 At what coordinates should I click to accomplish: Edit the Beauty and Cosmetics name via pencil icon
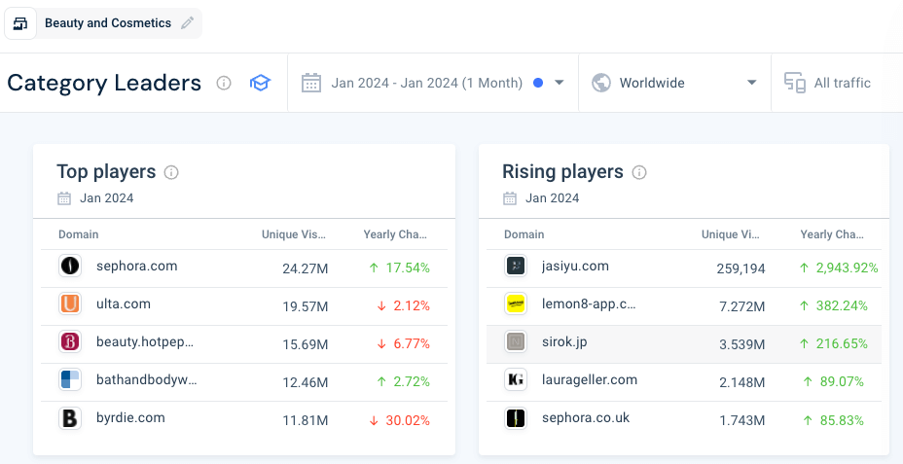pyautogui.click(x=187, y=23)
